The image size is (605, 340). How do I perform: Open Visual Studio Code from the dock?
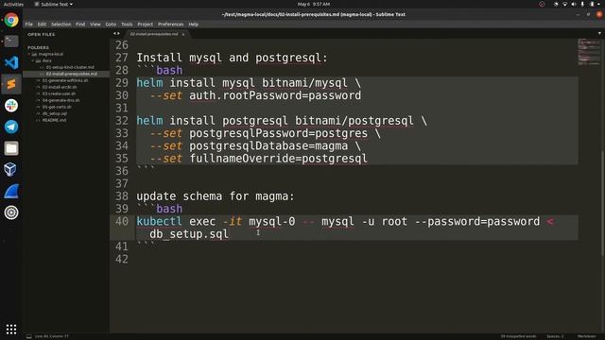[11, 62]
